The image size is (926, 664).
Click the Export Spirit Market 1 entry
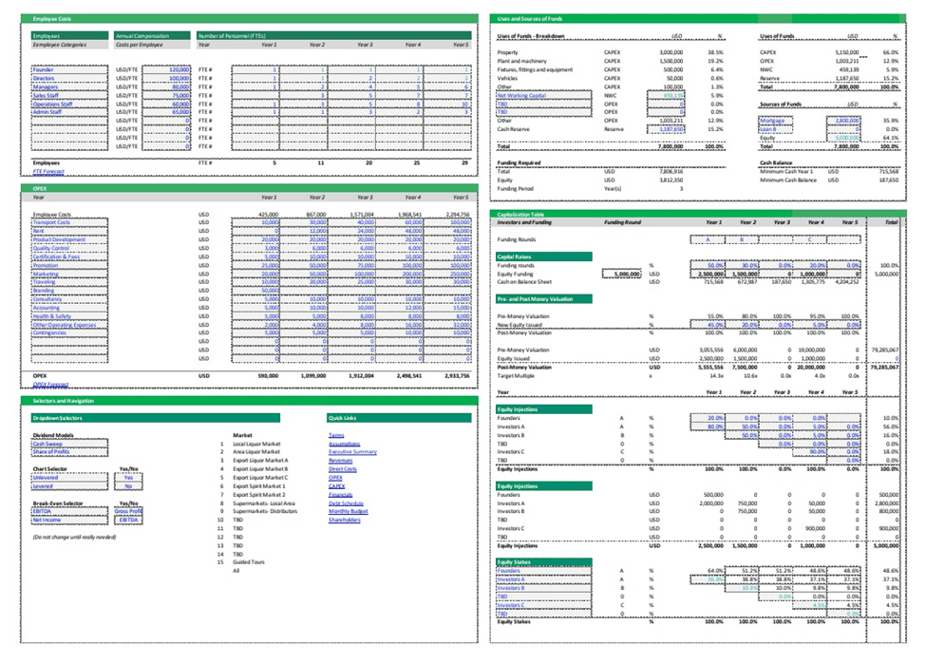click(x=258, y=486)
